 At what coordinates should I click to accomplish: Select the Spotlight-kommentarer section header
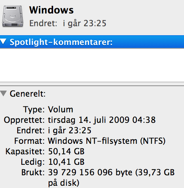coord(92,42)
